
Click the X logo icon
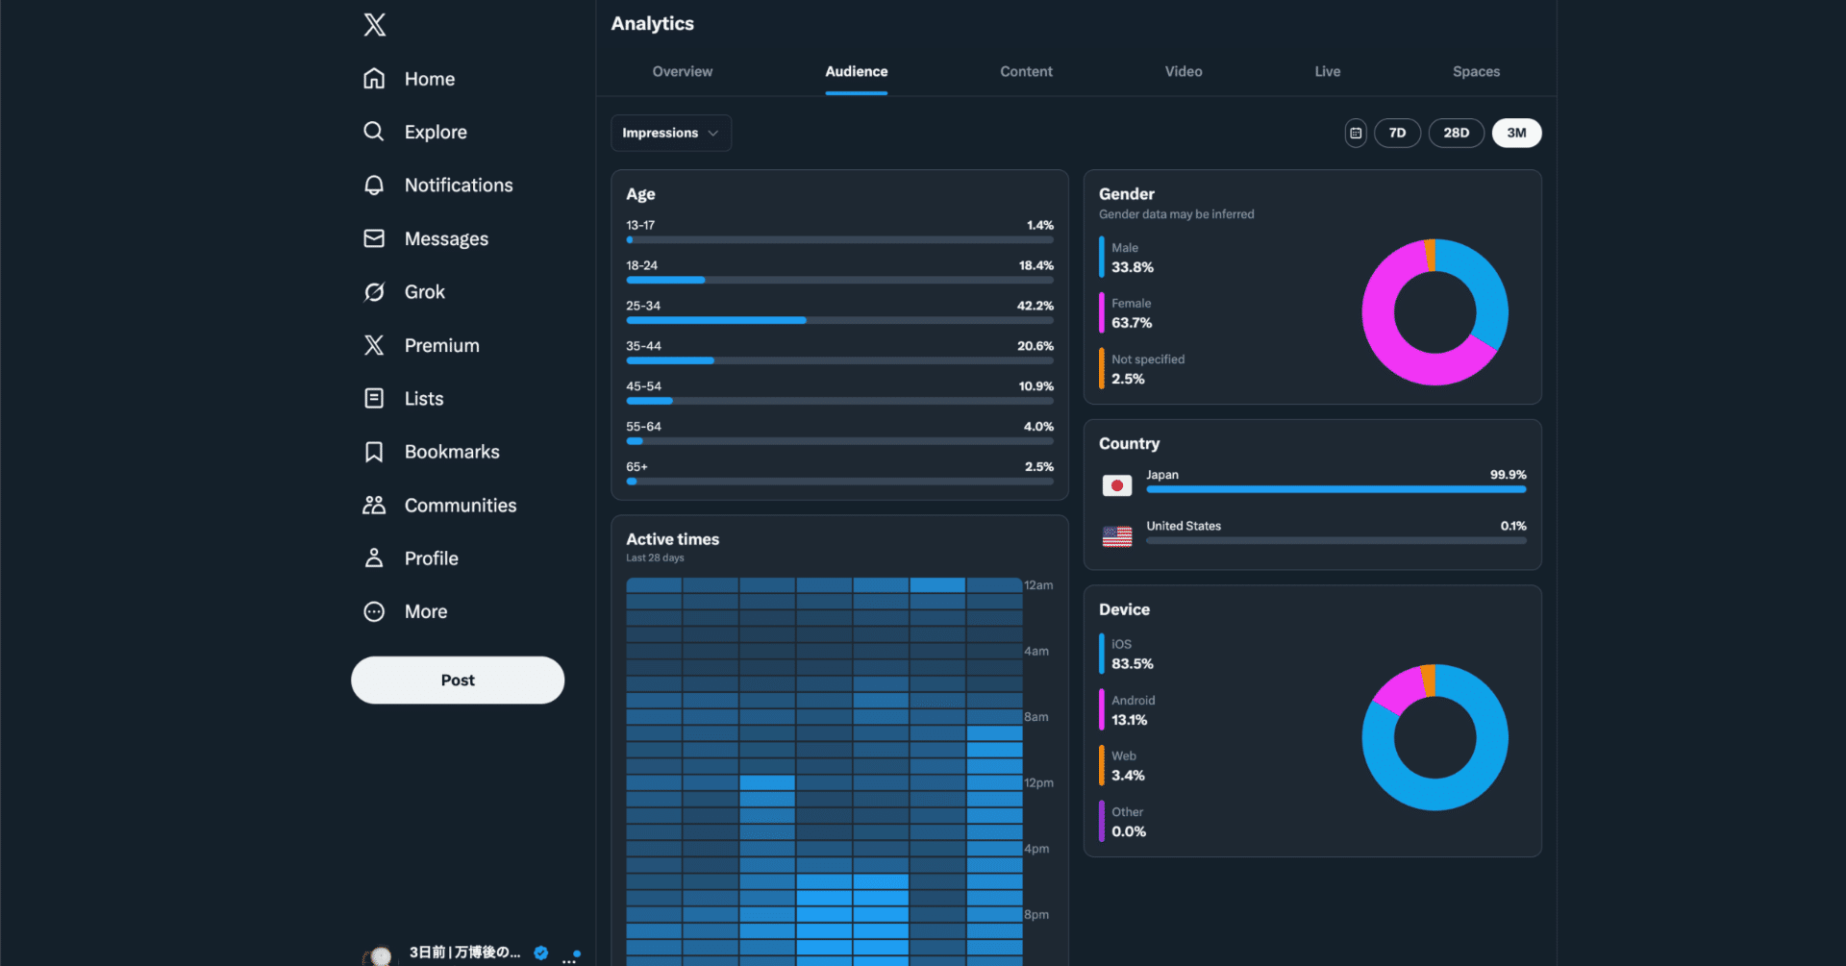(375, 25)
